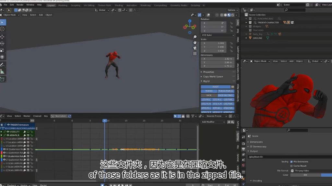332x186 pixels.
Task: Lock the scale X value
Action: (x=231, y=43)
